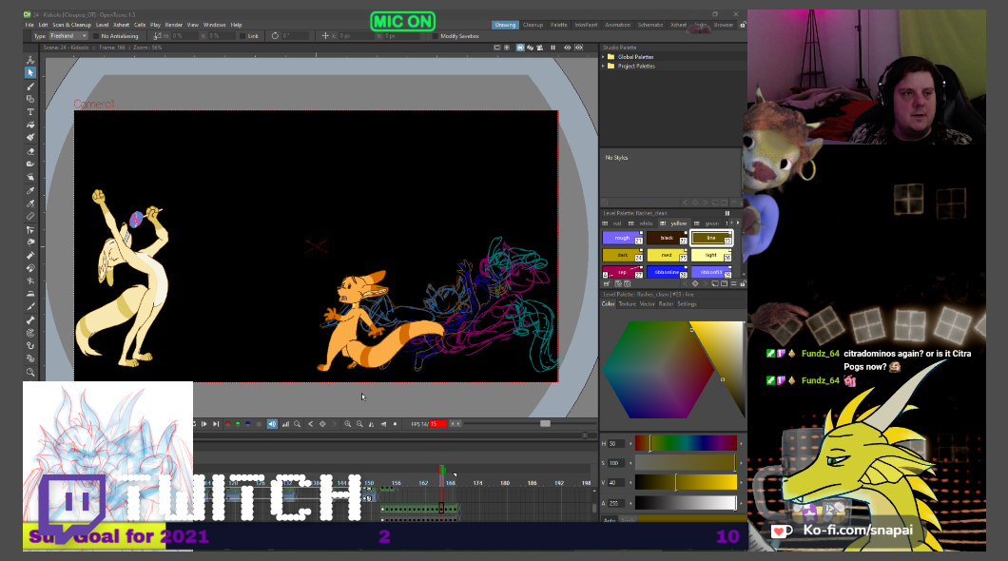Screen dimensions: 1008x561
Task: Open the File menu
Action: point(29,25)
